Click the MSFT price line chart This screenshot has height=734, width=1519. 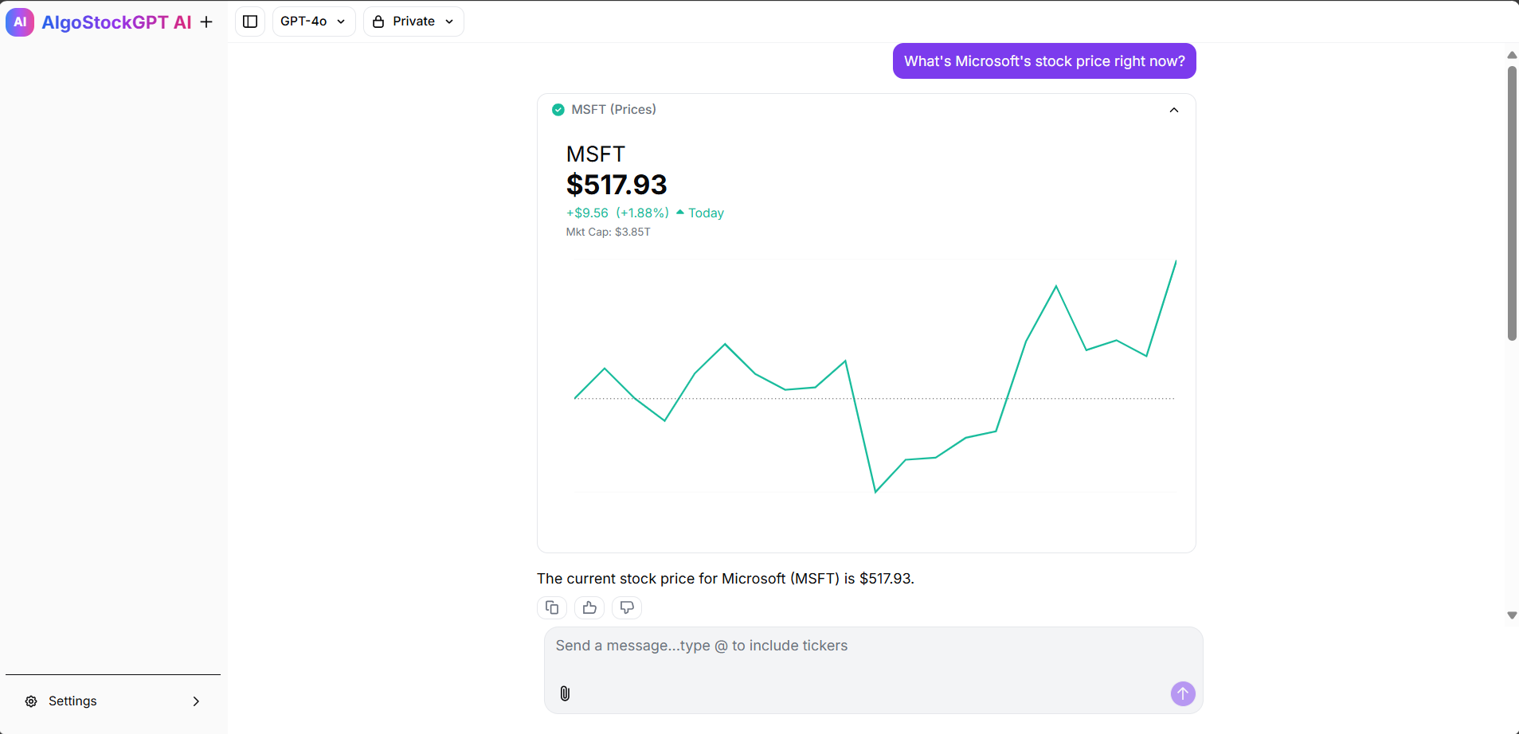875,376
